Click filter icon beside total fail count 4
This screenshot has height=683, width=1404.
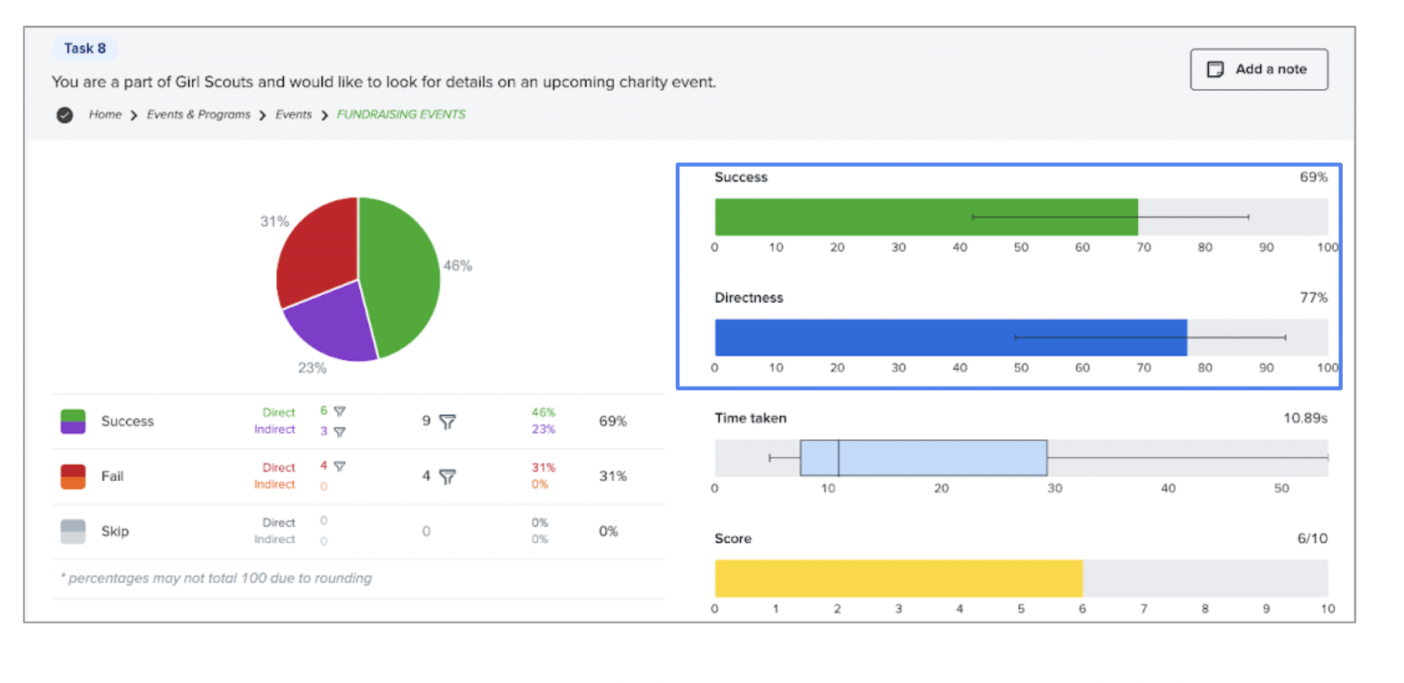[447, 477]
